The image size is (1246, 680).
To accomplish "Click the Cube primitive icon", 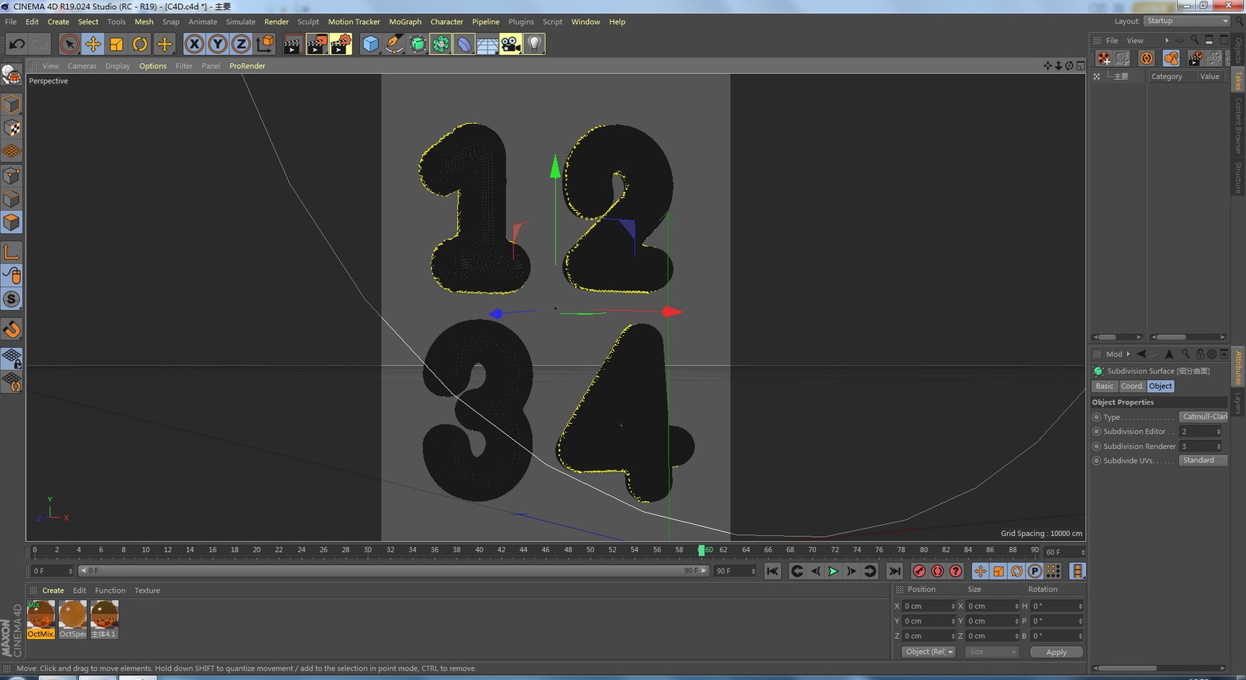I will click(371, 44).
